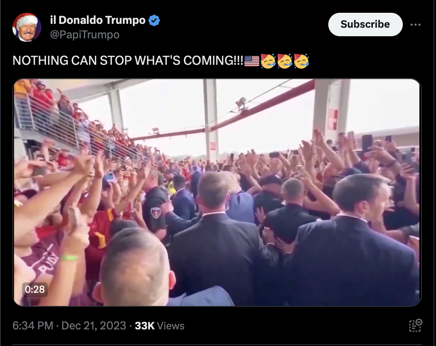Click the Views label
This screenshot has height=346, width=436.
tap(170, 326)
